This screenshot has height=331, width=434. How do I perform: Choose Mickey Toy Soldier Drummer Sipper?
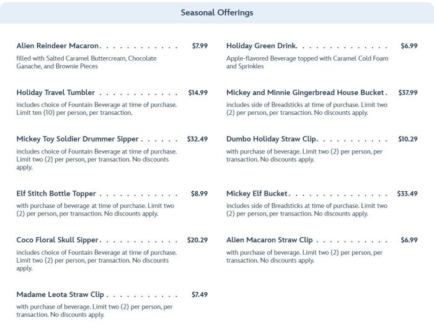pyautogui.click(x=77, y=139)
